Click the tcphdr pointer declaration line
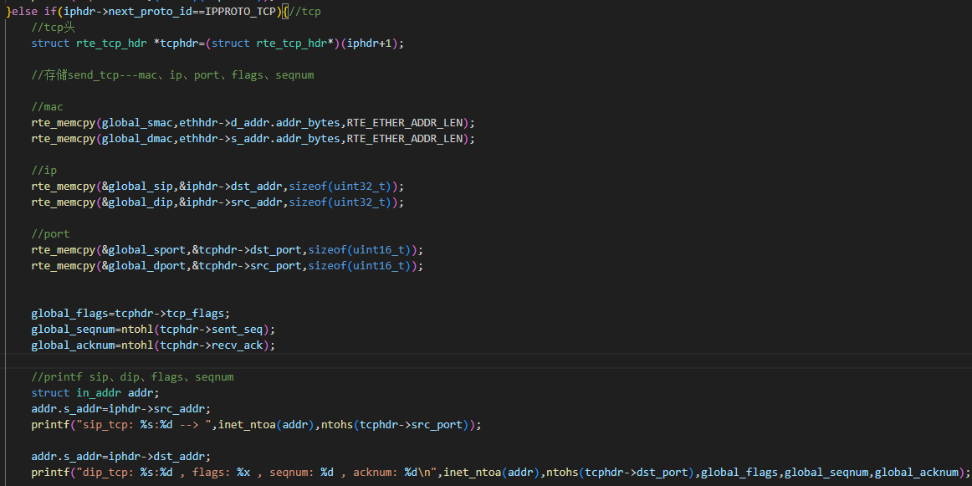This screenshot has height=486, width=972. 217,43
